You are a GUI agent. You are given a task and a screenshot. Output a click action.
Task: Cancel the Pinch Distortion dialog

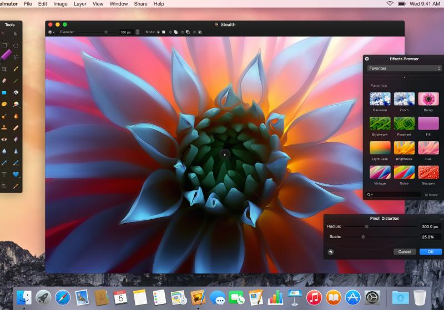point(405,252)
